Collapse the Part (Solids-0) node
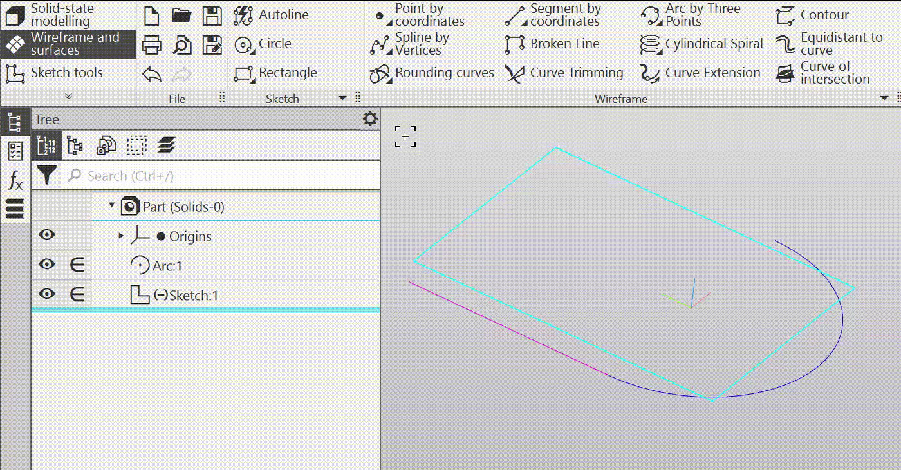Image resolution: width=901 pixels, height=470 pixels. pyautogui.click(x=112, y=206)
